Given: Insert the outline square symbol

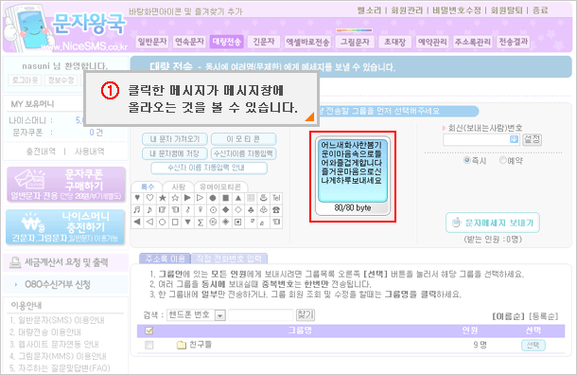Looking at the screenshot, I should [x=175, y=222].
